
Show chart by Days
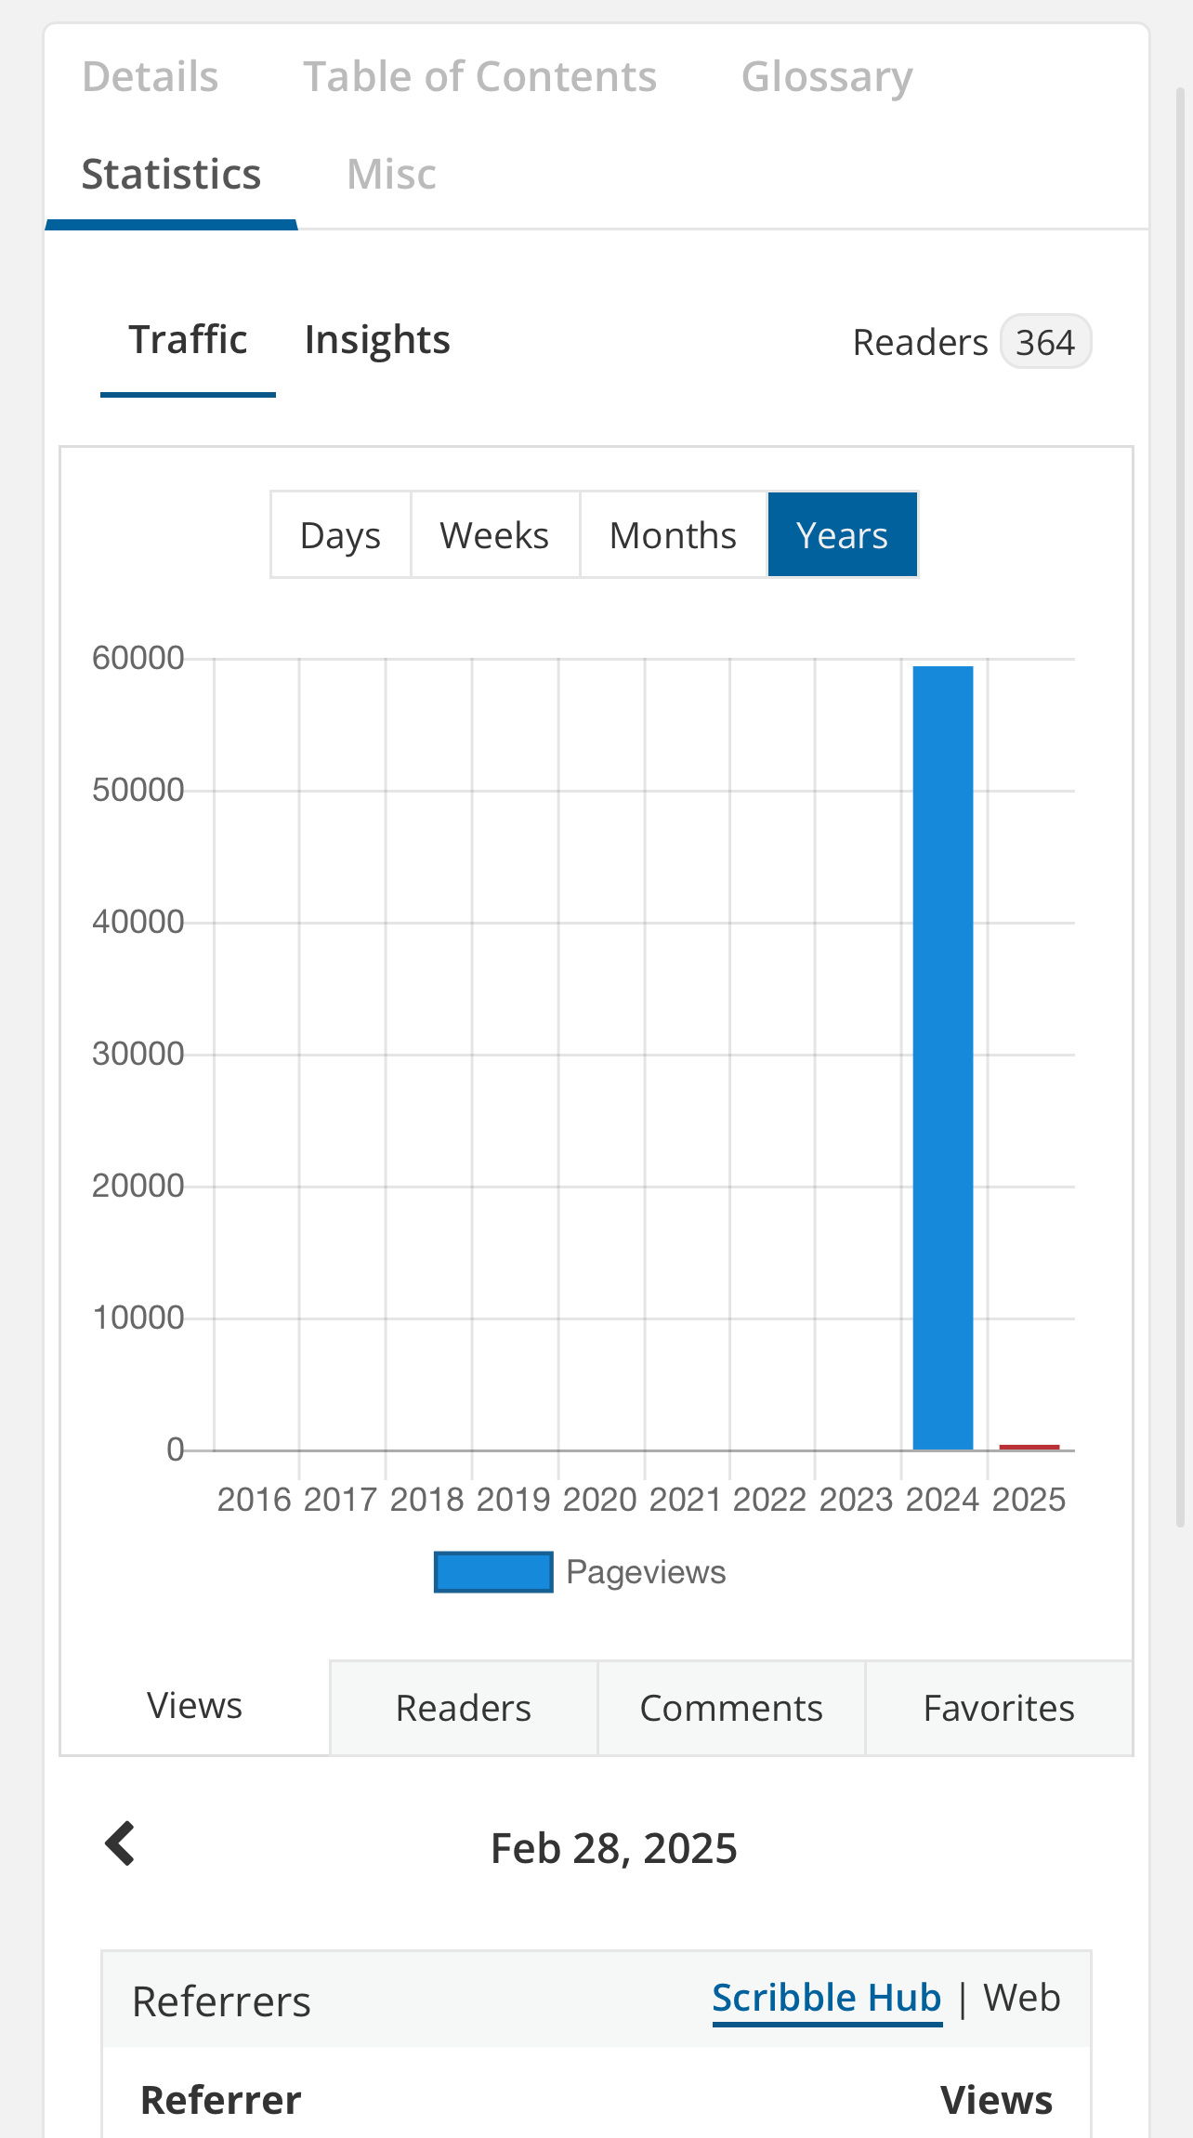340,535
